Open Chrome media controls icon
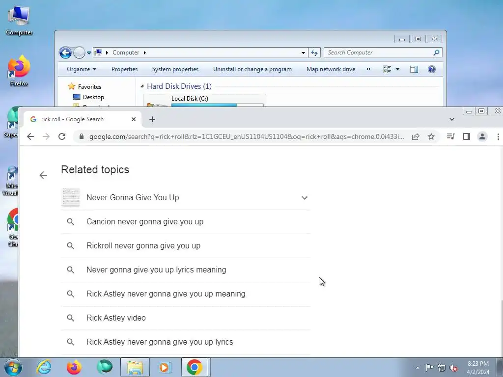Screen dimensions: 503x377 450,136
